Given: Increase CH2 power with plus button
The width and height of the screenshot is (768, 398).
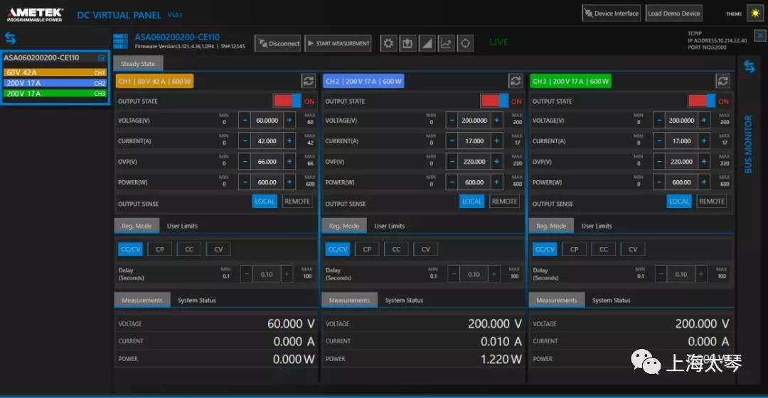Looking at the screenshot, I should point(496,182).
